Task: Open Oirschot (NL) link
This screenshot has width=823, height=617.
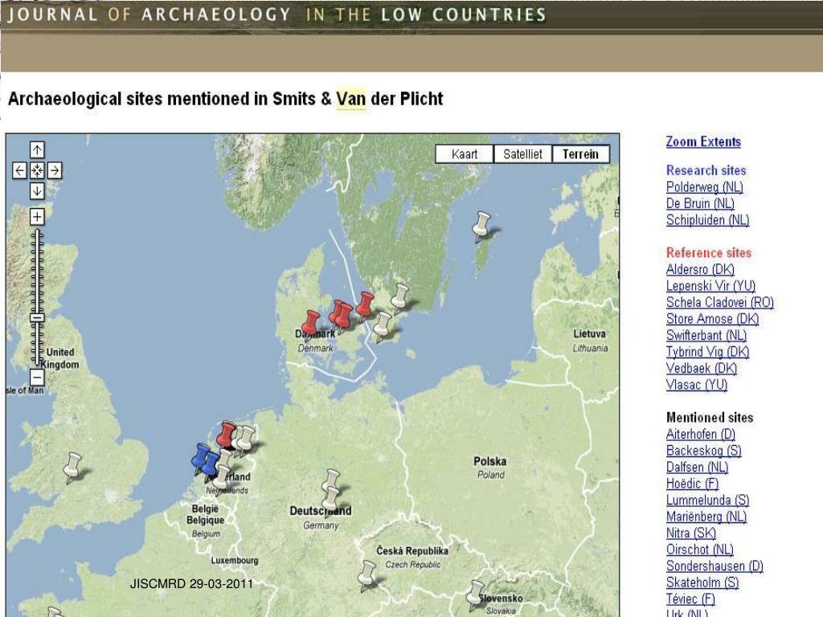Action: coord(700,550)
